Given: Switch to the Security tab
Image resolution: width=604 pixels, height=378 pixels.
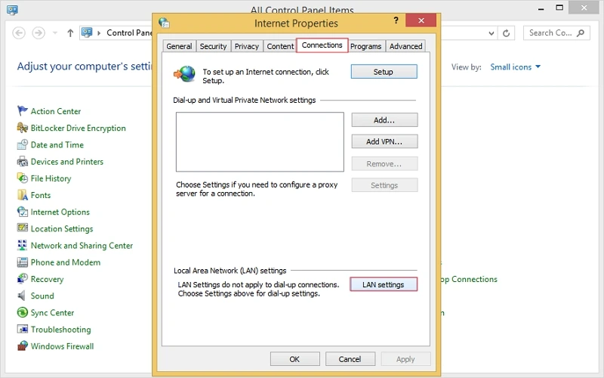Looking at the screenshot, I should point(213,46).
